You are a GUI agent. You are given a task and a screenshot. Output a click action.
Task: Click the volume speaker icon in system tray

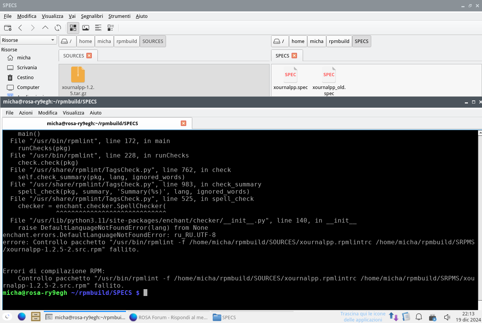point(447,317)
